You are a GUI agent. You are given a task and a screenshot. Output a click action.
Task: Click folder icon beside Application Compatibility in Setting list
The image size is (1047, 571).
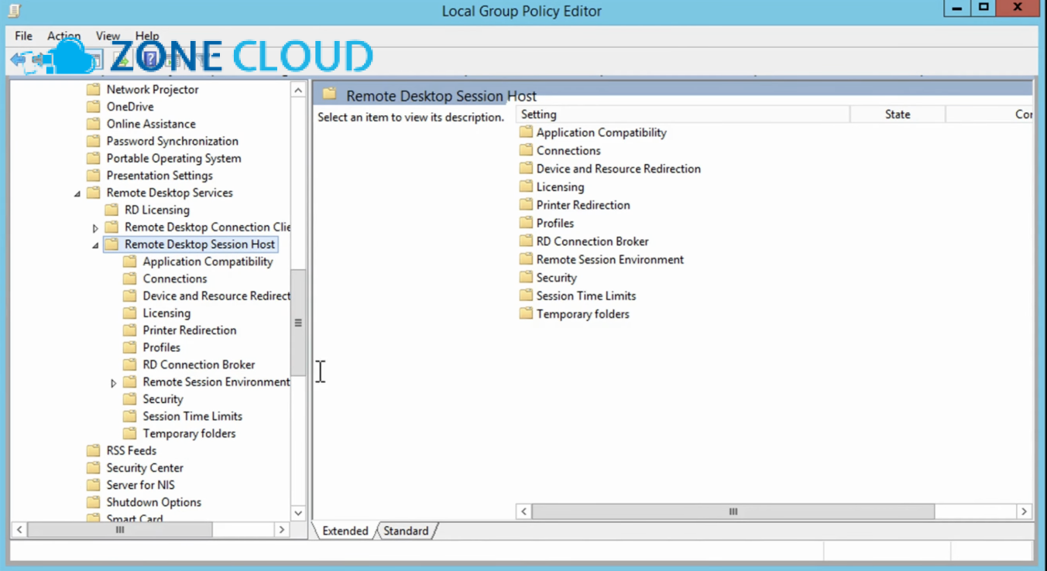526,132
